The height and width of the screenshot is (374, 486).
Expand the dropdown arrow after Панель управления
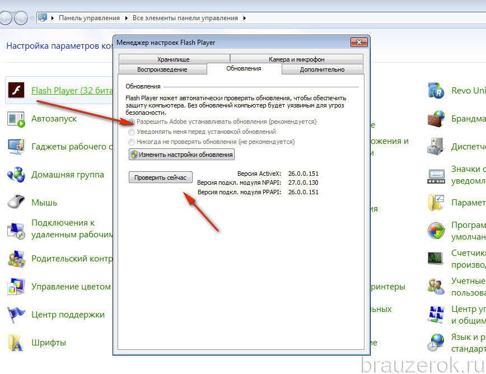(127, 18)
